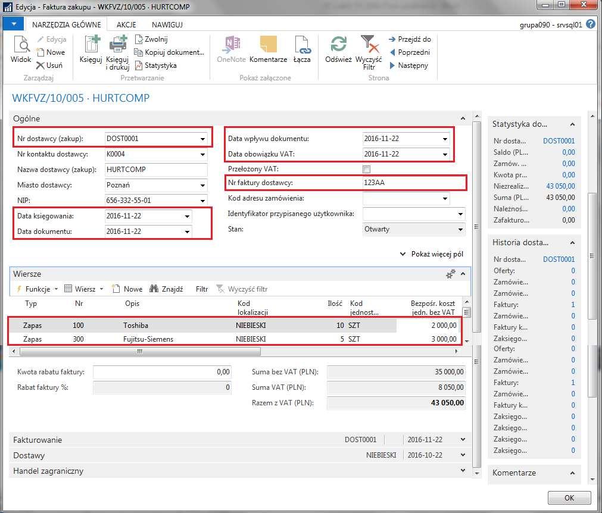Collapse the Historia dosta... factbox
Screen dimensions: 602x513
coord(572,243)
